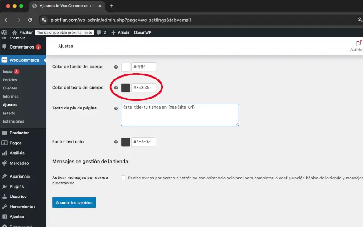Click help icon for Color de fondo del cuerpo

116,67
